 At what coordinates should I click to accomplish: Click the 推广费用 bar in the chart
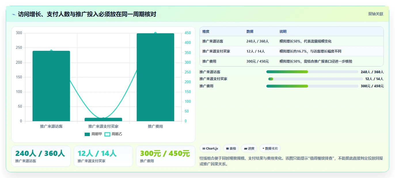click(x=155, y=77)
